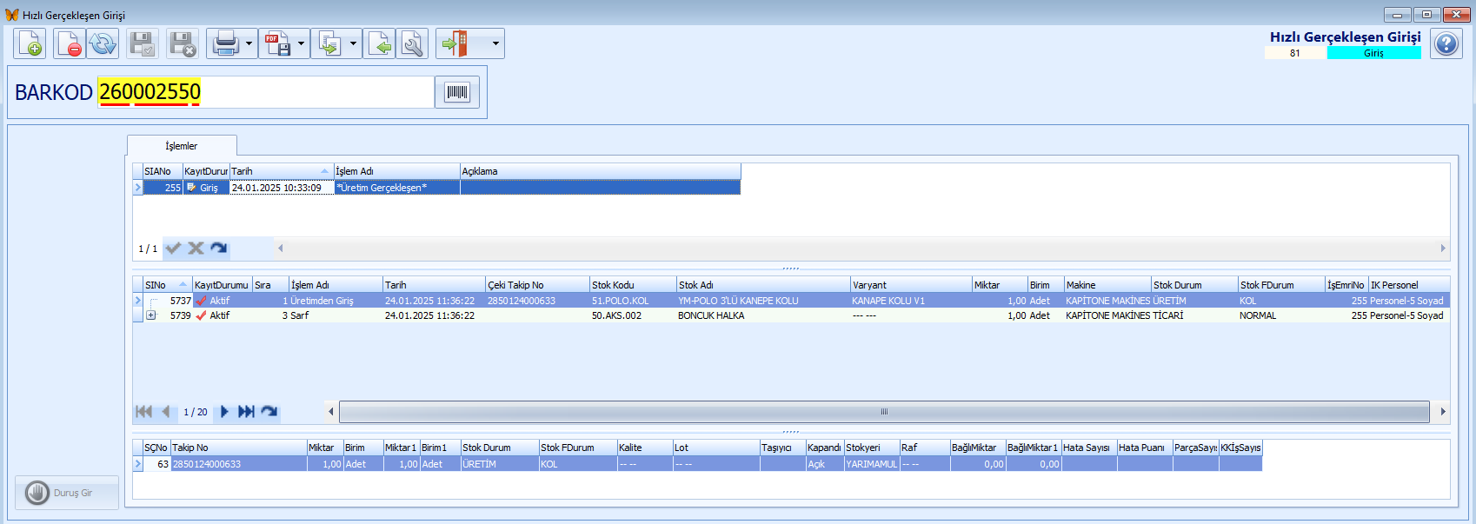1476x524 pixels.
Task: Click the refresh arrows toolbar icon
Action: 103,43
